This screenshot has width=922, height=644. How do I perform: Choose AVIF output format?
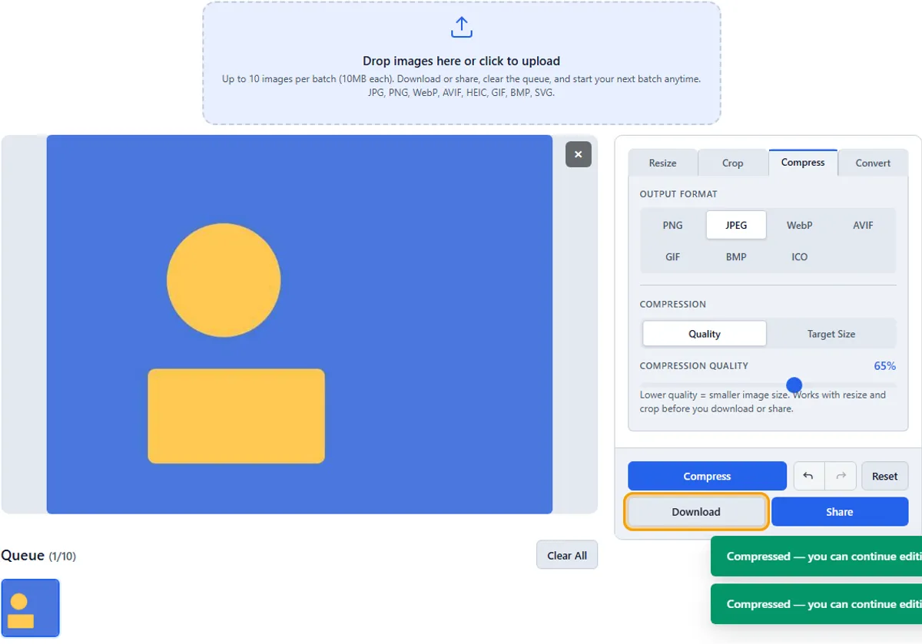pyautogui.click(x=863, y=226)
